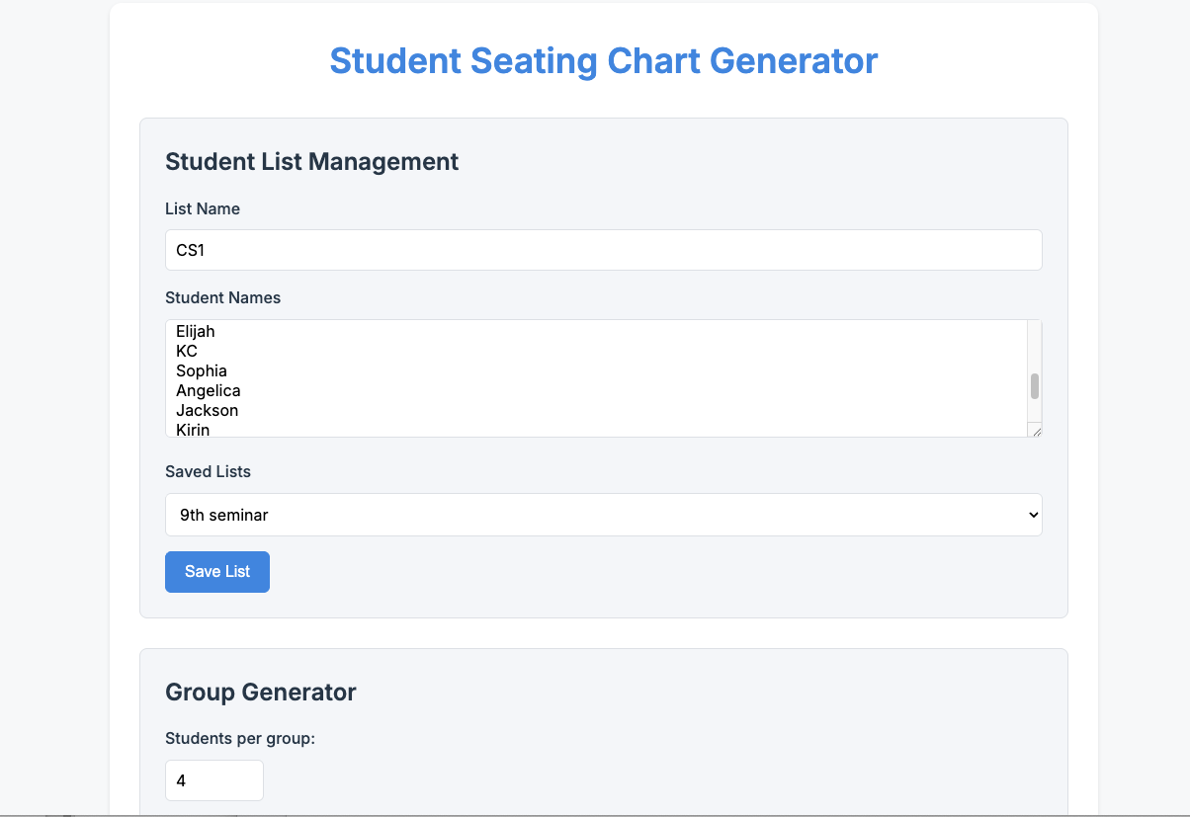This screenshot has height=817, width=1190.
Task: Click Jackson in the student list
Action: pos(207,410)
